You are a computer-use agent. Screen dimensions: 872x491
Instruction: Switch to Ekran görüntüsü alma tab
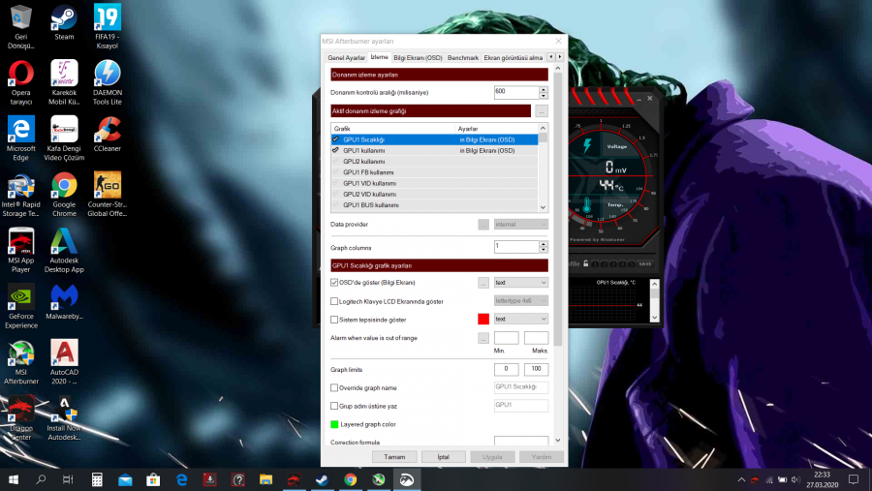(513, 58)
